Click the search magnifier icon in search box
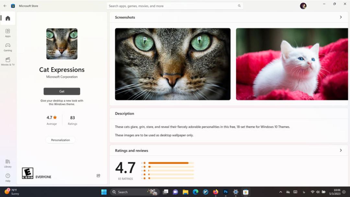 tap(239, 6)
